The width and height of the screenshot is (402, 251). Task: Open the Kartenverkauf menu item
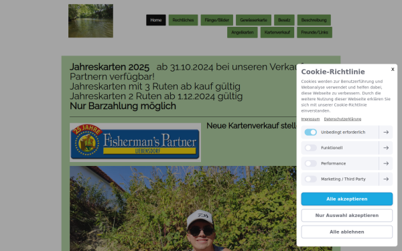pos(277,32)
